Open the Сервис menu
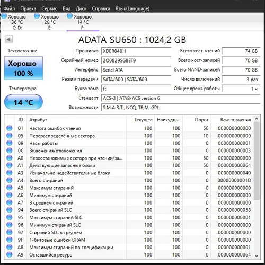265x265 pixels. coord(49,8)
